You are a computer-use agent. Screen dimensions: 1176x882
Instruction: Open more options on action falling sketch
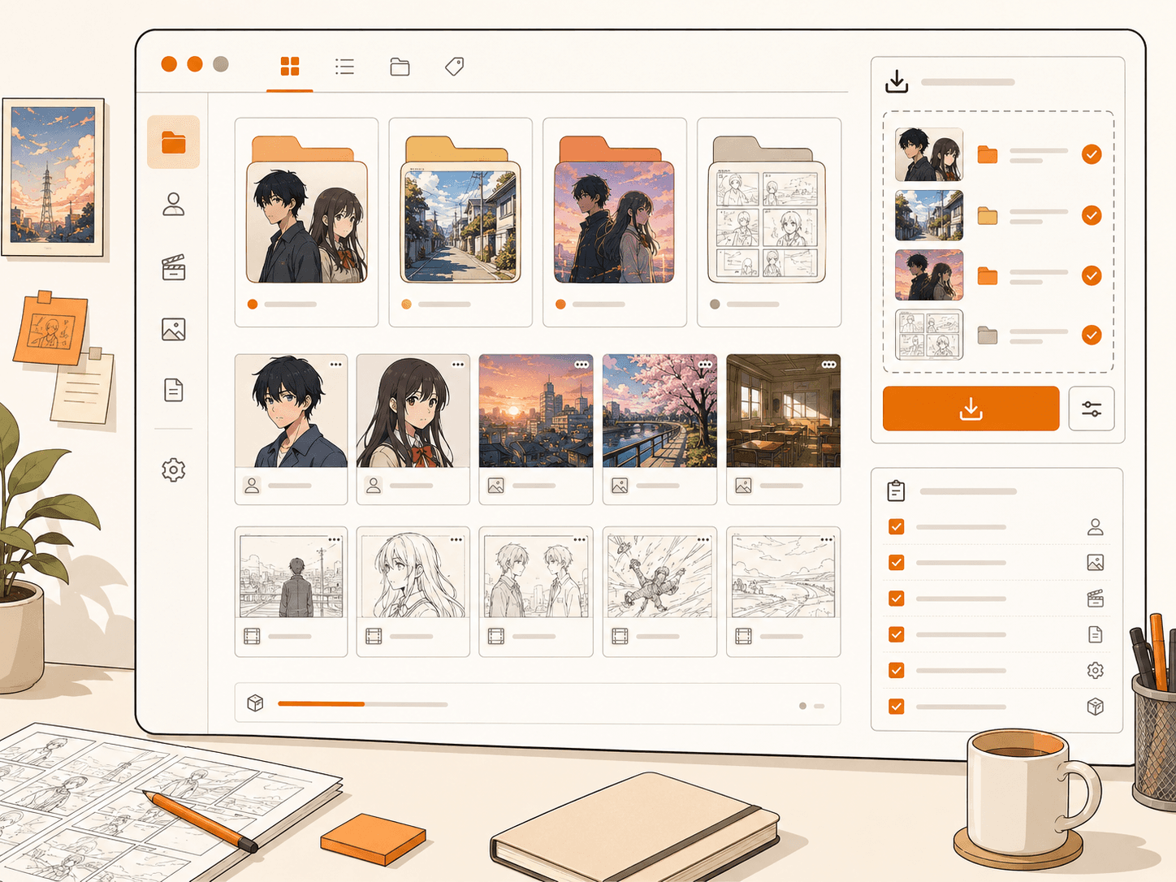(703, 539)
